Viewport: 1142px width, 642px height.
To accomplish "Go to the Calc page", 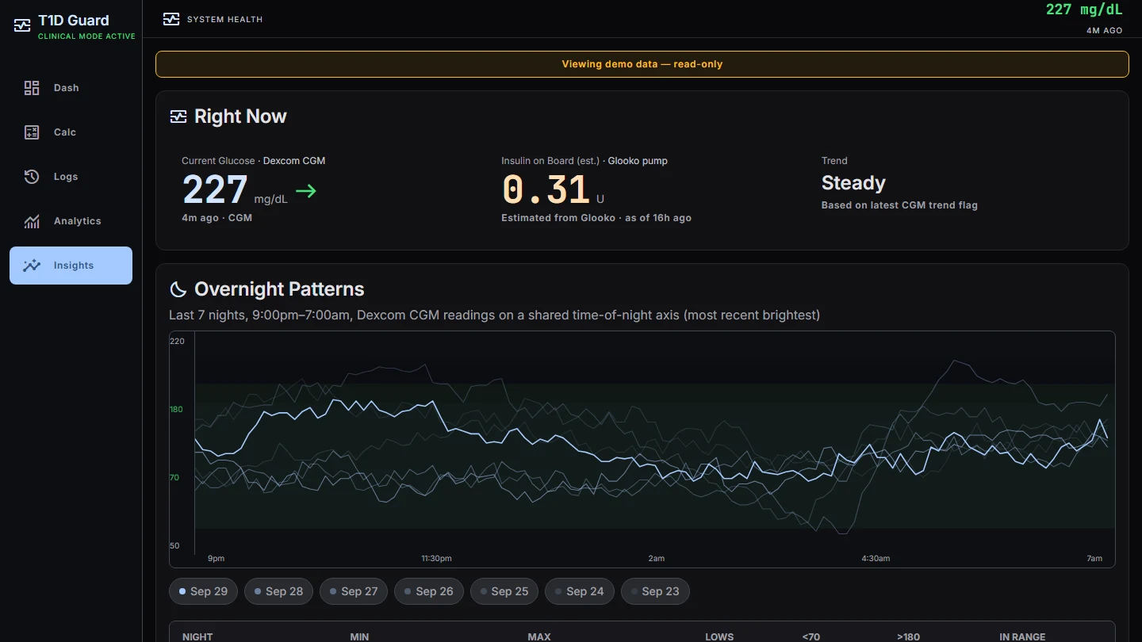I will (x=71, y=132).
